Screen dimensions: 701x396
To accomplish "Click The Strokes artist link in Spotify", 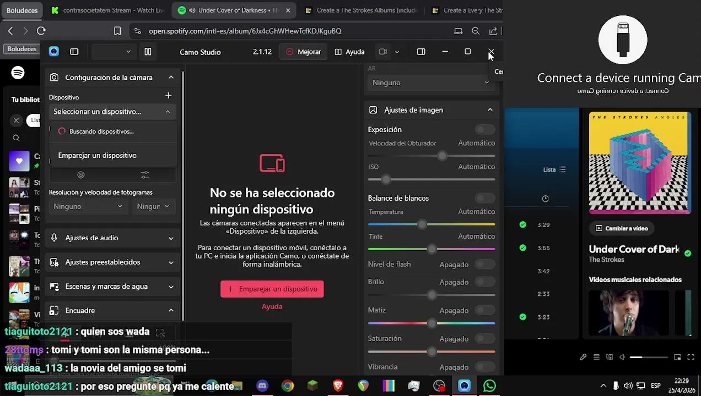I will click(606, 260).
